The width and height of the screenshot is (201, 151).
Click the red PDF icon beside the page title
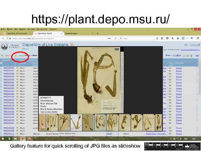coord(72,44)
